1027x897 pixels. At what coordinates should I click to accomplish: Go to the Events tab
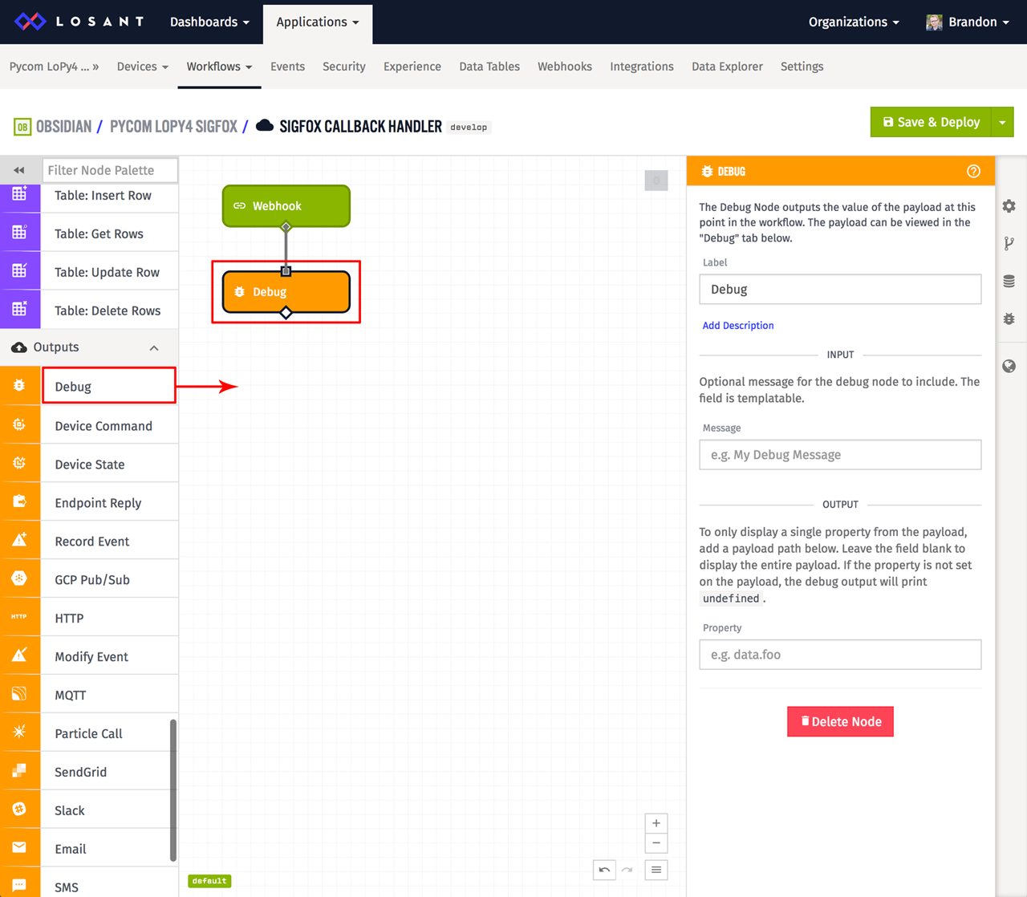[287, 67]
